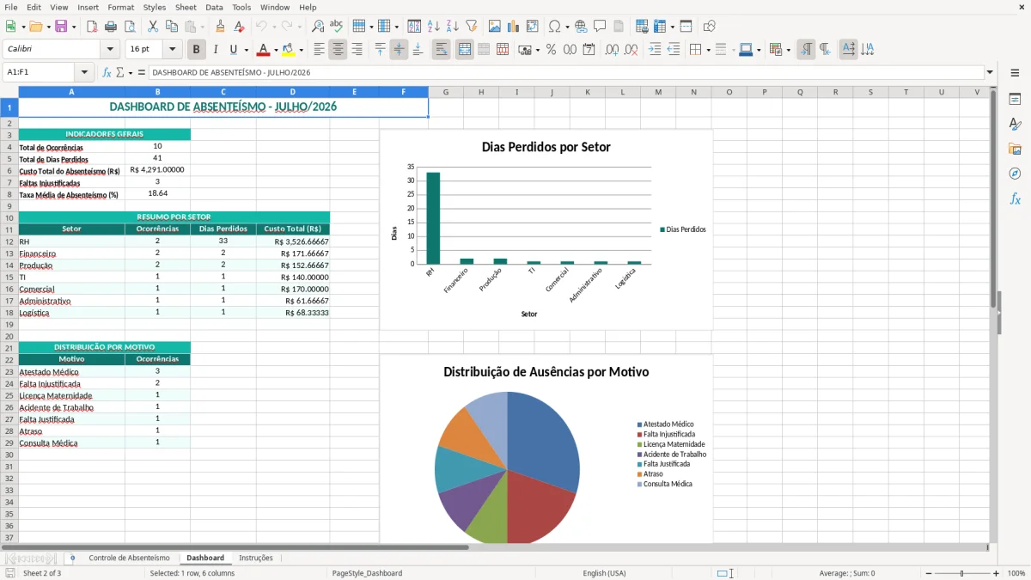Click the Save document icon

61,27
